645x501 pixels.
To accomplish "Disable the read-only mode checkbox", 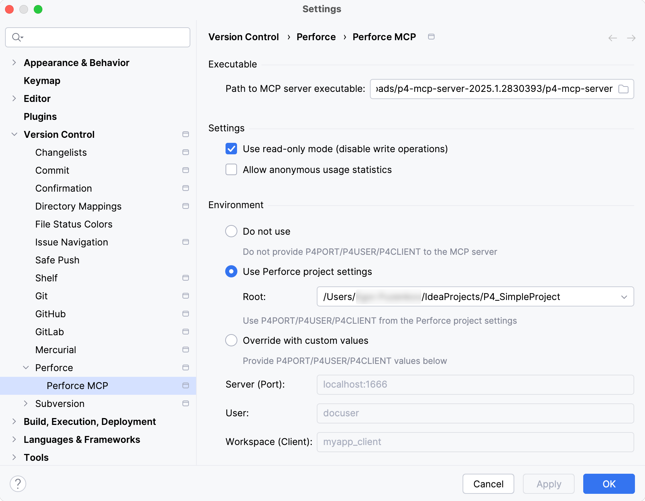I will tap(231, 149).
